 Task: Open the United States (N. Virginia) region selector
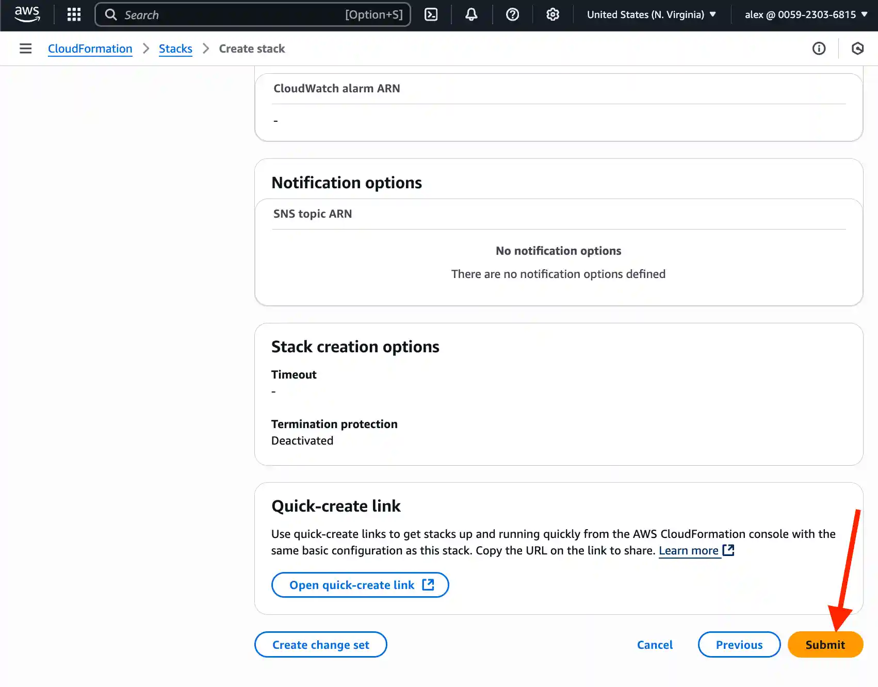652,14
